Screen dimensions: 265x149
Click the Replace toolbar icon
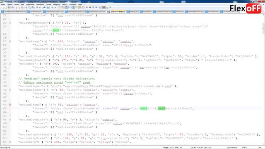point(48,7)
